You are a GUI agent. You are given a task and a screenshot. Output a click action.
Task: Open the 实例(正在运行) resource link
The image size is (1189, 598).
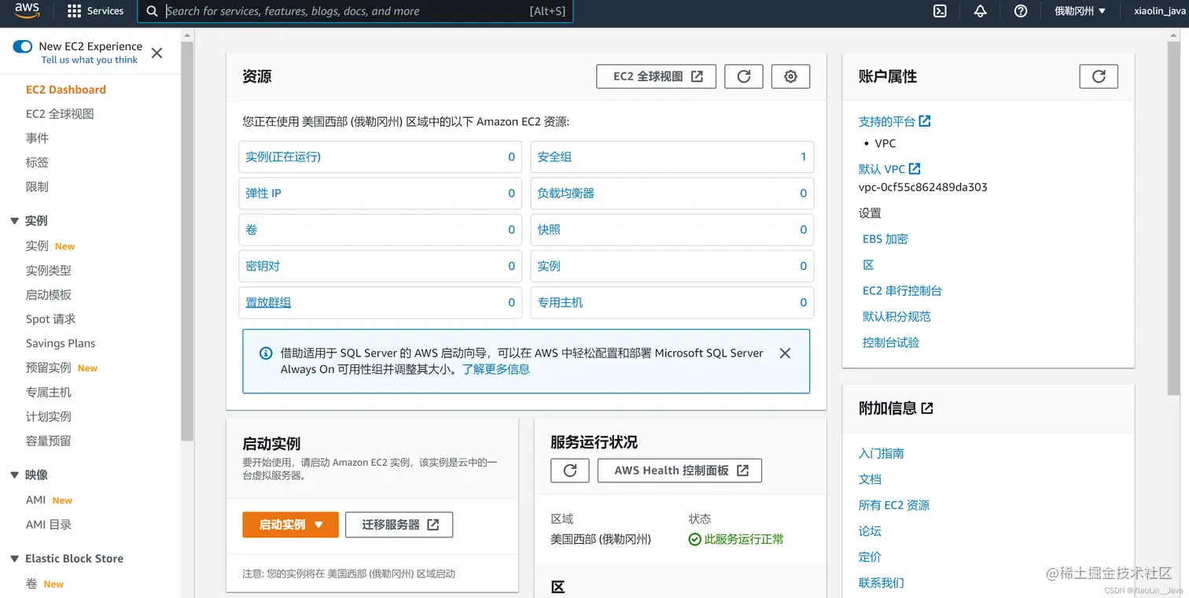coord(283,157)
